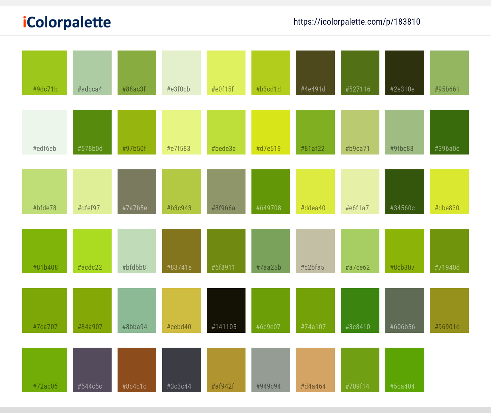This screenshot has height=413, width=491.
Task: Click the #d4a464 tan swatch
Action: click(x=315, y=370)
